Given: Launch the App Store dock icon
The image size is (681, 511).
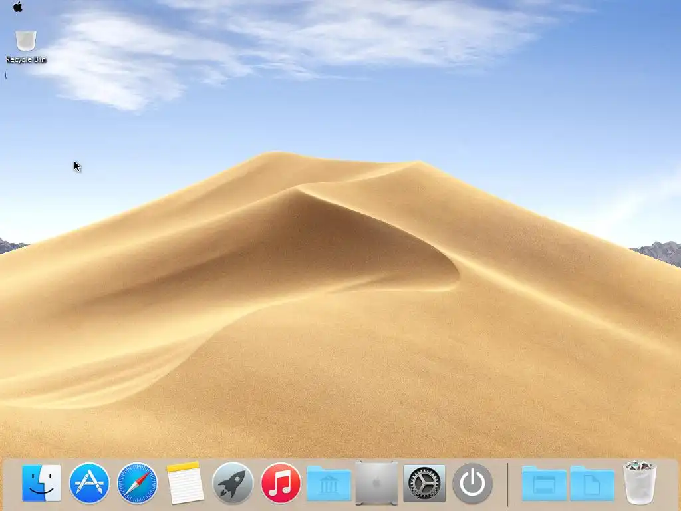Looking at the screenshot, I should 89,483.
